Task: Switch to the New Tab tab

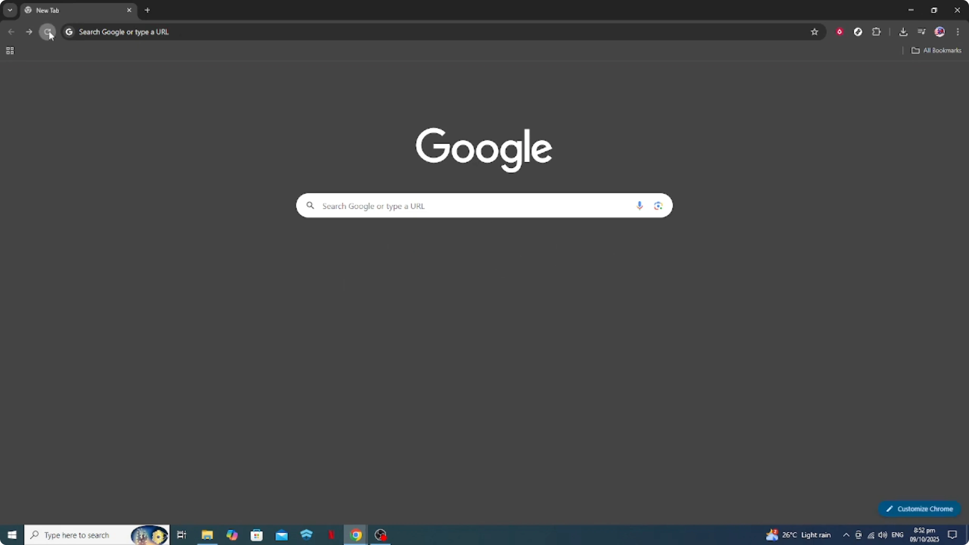Action: coord(71,10)
